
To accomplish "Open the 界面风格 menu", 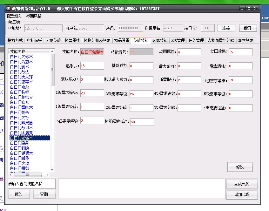I will tap(34, 16).
